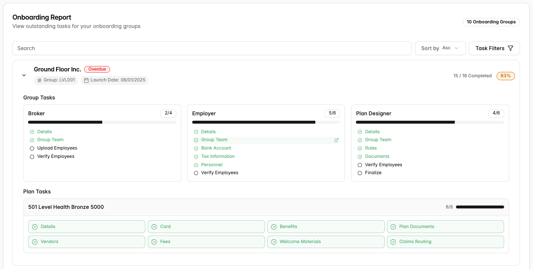Open the Task Filters menu

point(494,48)
